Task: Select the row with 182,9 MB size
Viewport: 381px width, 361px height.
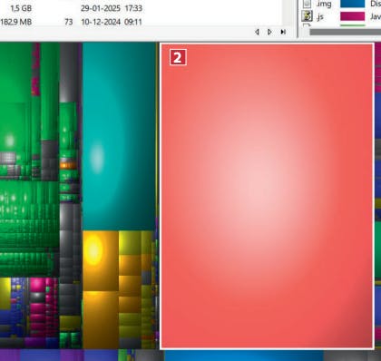Action: click(72, 22)
